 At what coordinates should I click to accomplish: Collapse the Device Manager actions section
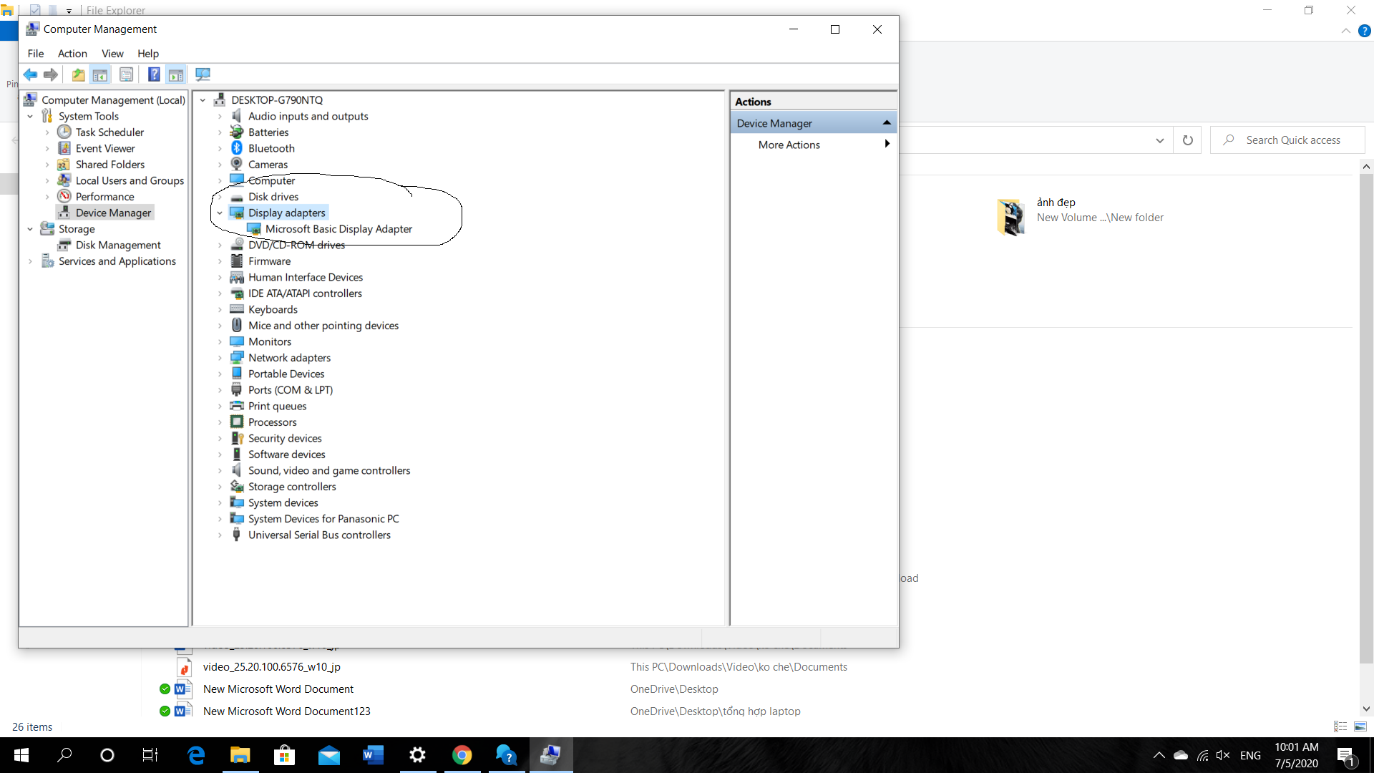click(887, 122)
